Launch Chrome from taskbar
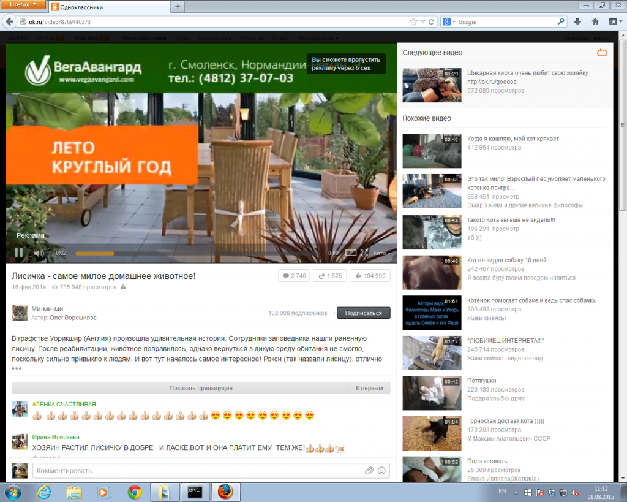The image size is (627, 502). click(134, 492)
